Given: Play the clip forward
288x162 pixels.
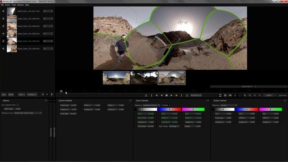Looking at the screenshot, I should pos(171,95).
